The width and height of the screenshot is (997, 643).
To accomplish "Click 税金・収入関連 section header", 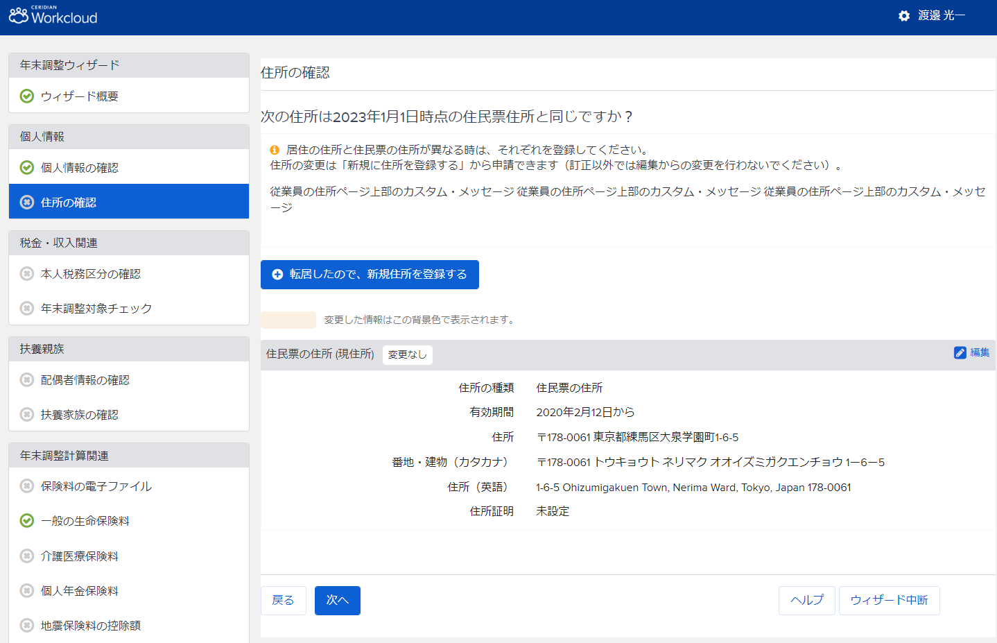I will [129, 243].
